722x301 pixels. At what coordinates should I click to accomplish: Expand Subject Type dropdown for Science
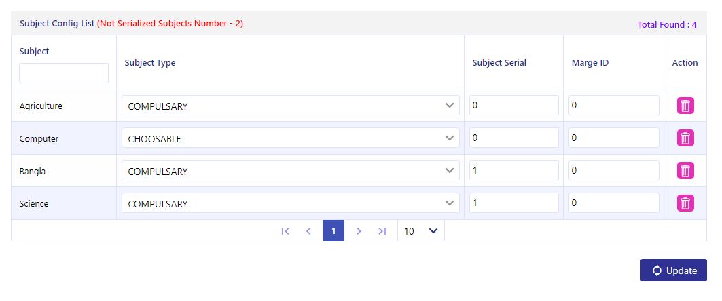[291, 203]
